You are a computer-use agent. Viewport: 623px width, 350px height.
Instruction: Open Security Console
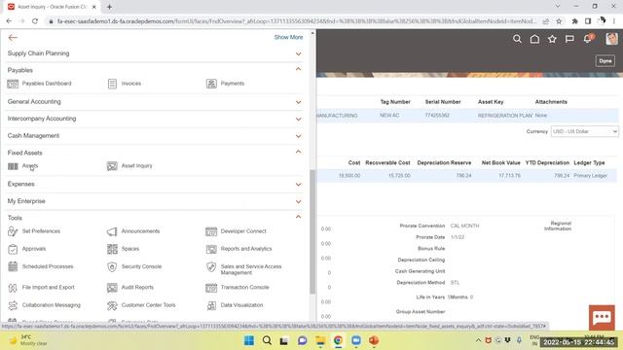click(141, 266)
